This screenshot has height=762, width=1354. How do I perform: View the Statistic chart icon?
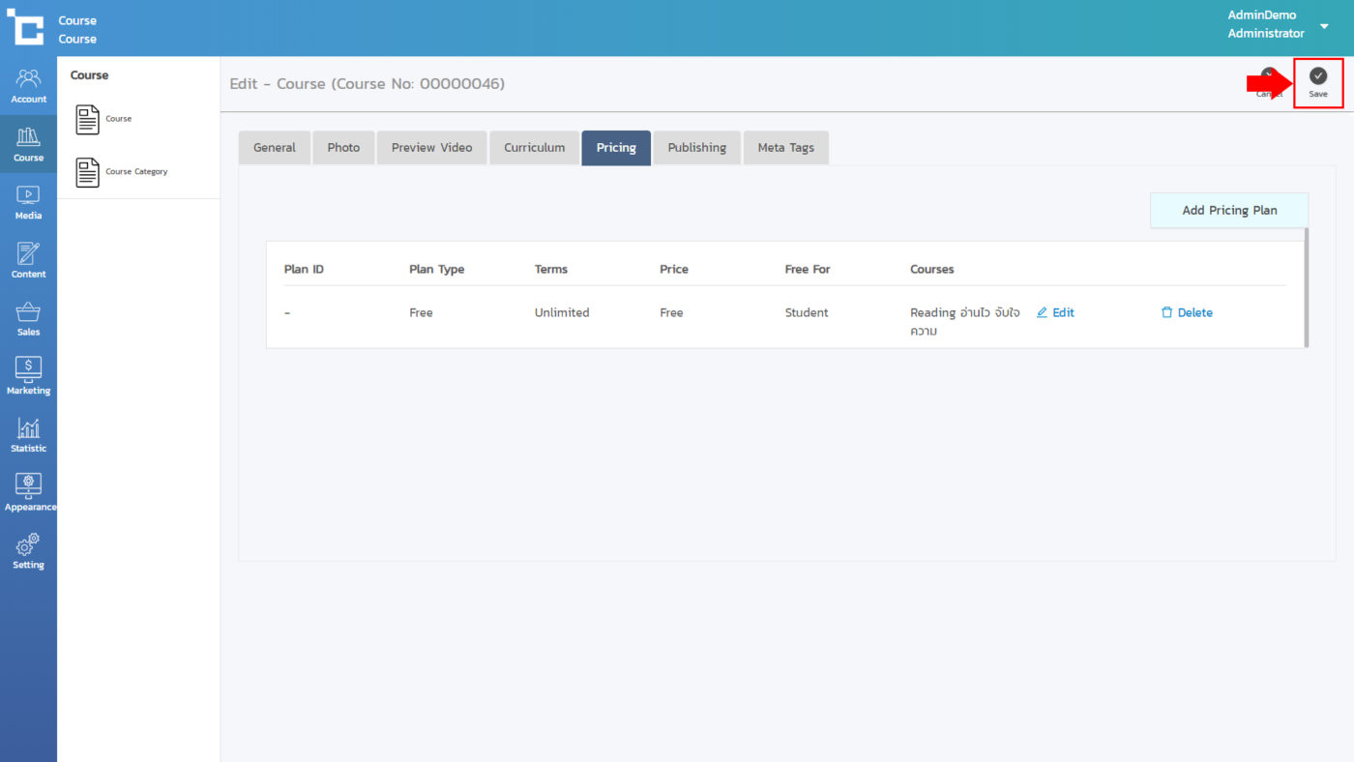coord(28,434)
